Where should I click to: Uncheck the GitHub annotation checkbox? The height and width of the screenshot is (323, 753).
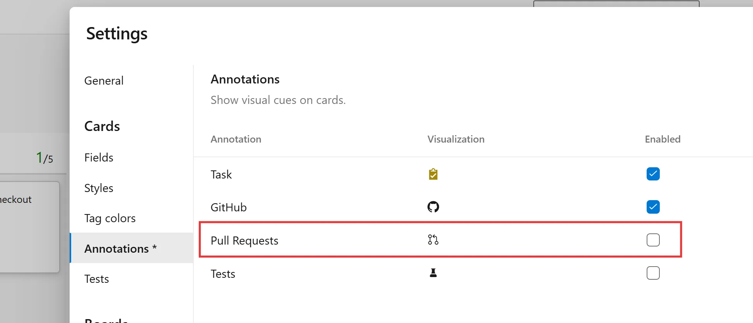pyautogui.click(x=653, y=207)
